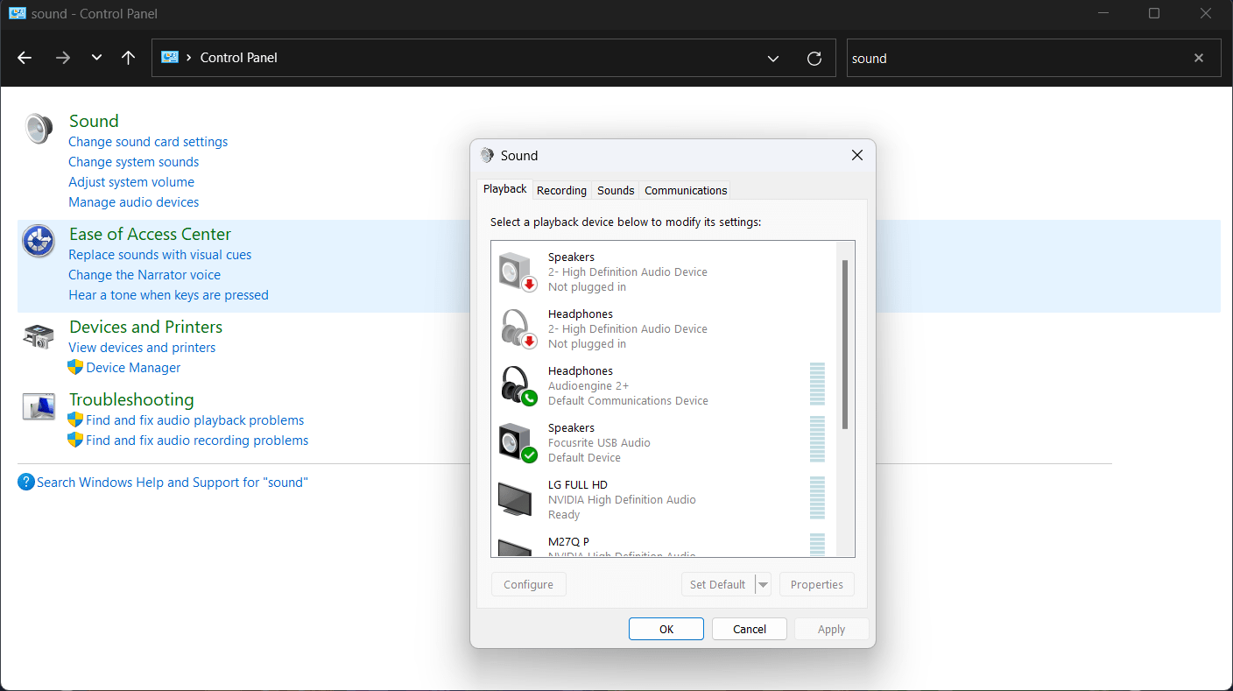Click the Sound speaker icon in Control Panel
The width and height of the screenshot is (1233, 691).
pyautogui.click(x=39, y=129)
